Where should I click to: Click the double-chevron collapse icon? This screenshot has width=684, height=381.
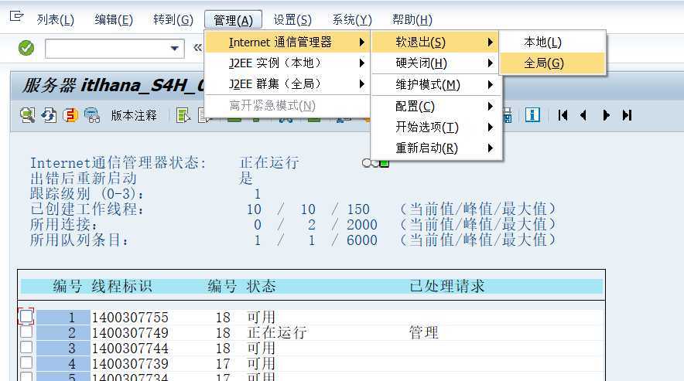pos(197,47)
